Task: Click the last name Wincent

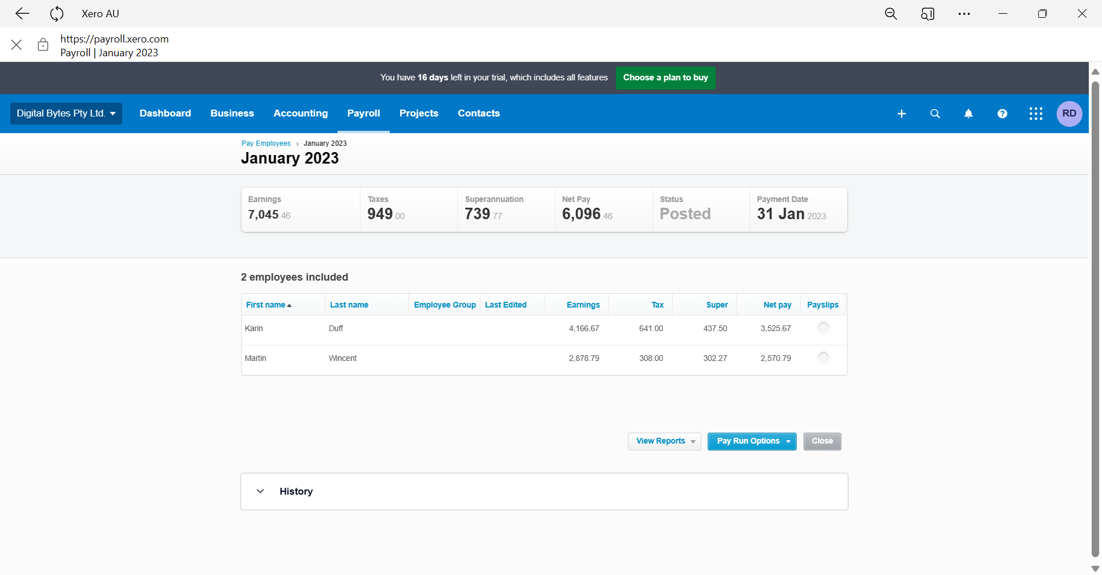Action: click(x=343, y=358)
